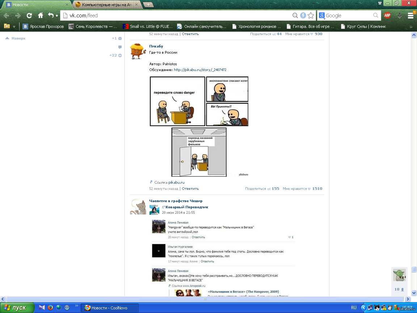
Task: Open the Хронология романов bookmark
Action: point(256,26)
